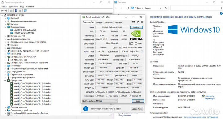Toggle the PhysX checkbox
Screen dimensions: 223x119
(x=121, y=96)
